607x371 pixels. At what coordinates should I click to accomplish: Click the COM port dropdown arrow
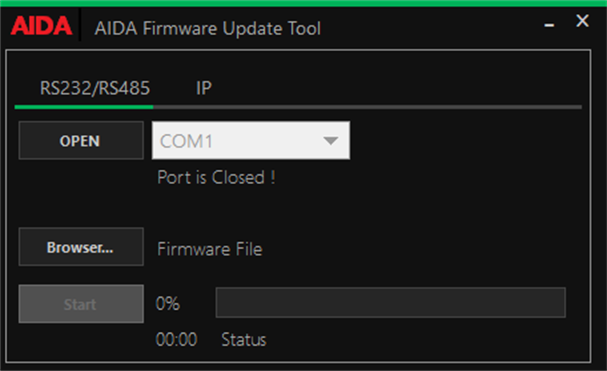(x=332, y=140)
